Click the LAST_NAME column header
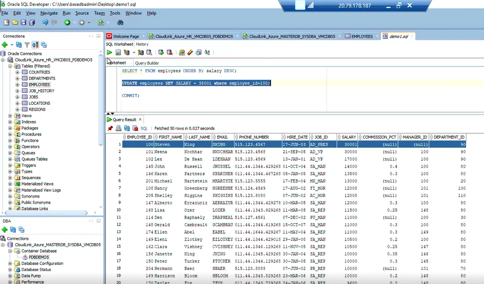This screenshot has width=484, height=284. click(198, 137)
